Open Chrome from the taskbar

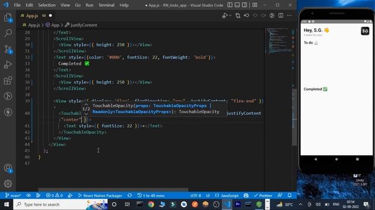coord(151,204)
